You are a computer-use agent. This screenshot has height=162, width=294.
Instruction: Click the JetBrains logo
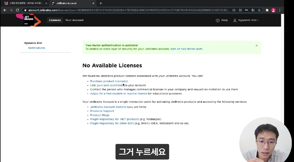[29, 20]
